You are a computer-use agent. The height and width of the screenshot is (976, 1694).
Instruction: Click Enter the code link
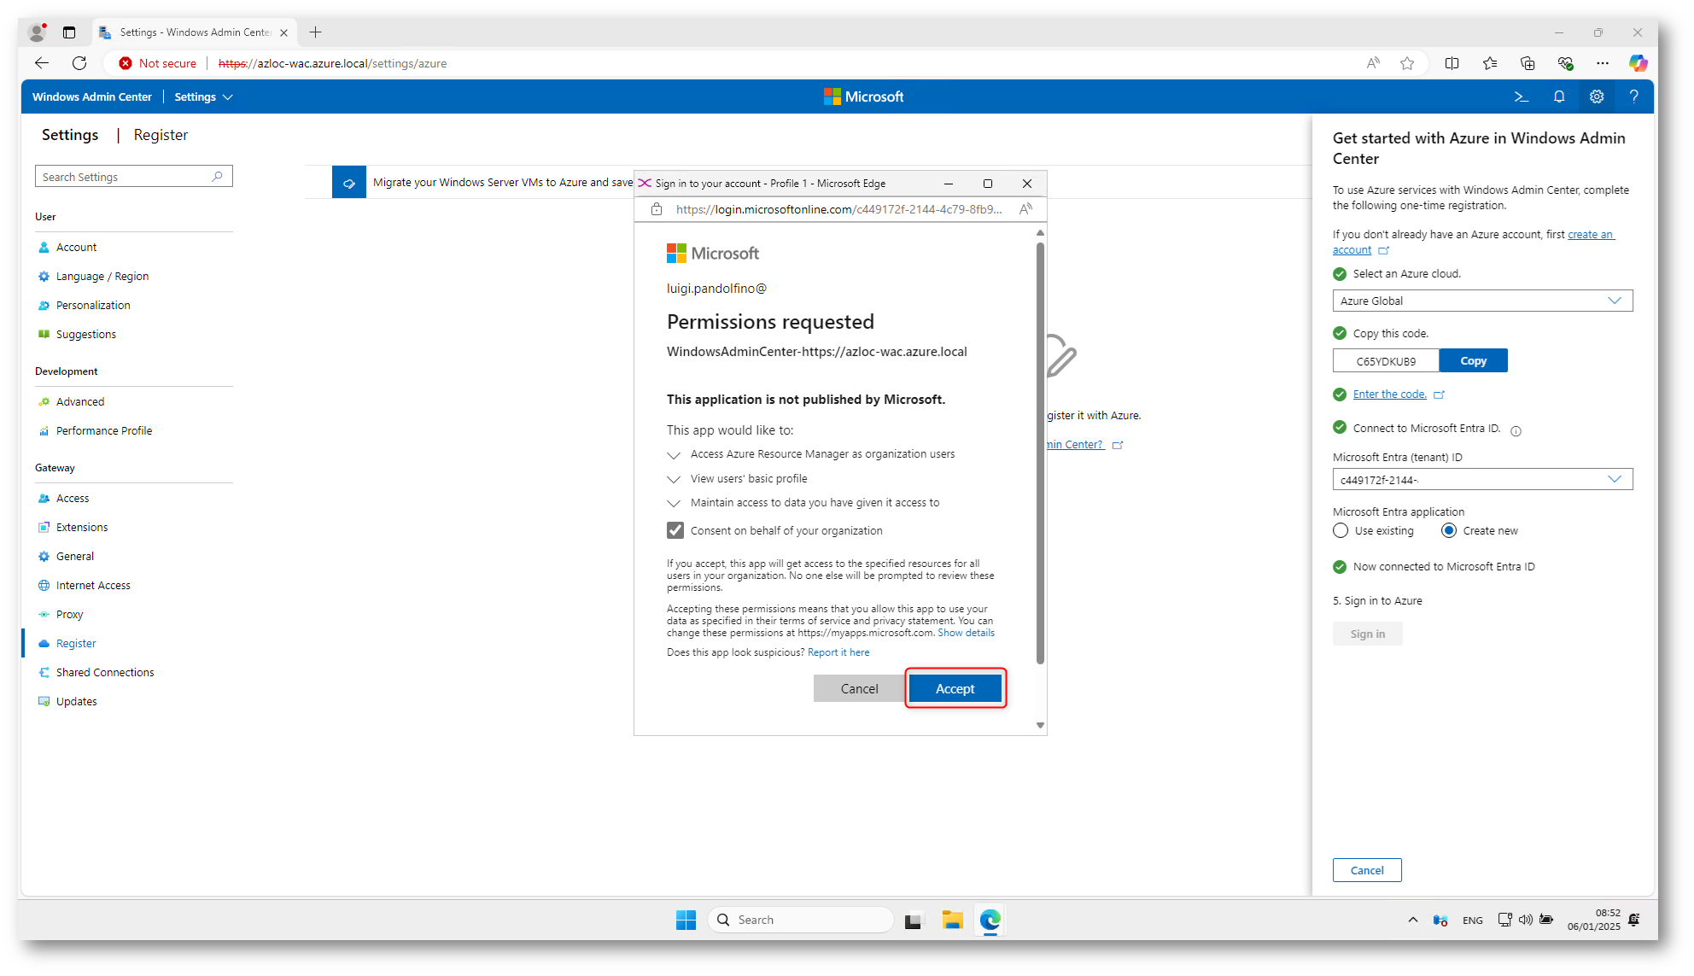1389,394
